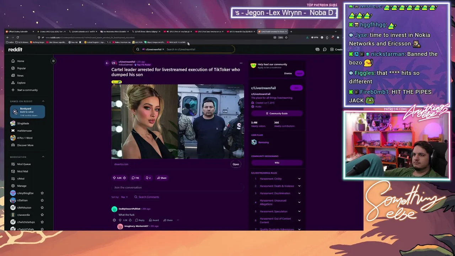Click Join the conversation comment box
Image resolution: width=455 pixels, height=256 pixels.
click(x=178, y=187)
